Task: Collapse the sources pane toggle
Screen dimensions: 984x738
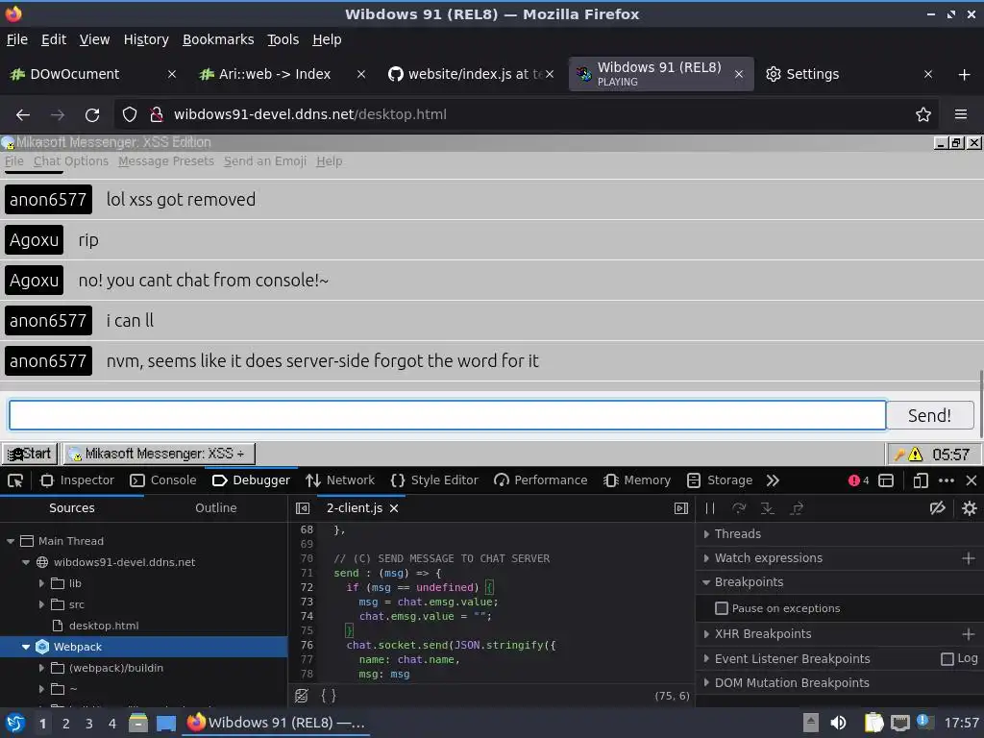Action: (303, 508)
